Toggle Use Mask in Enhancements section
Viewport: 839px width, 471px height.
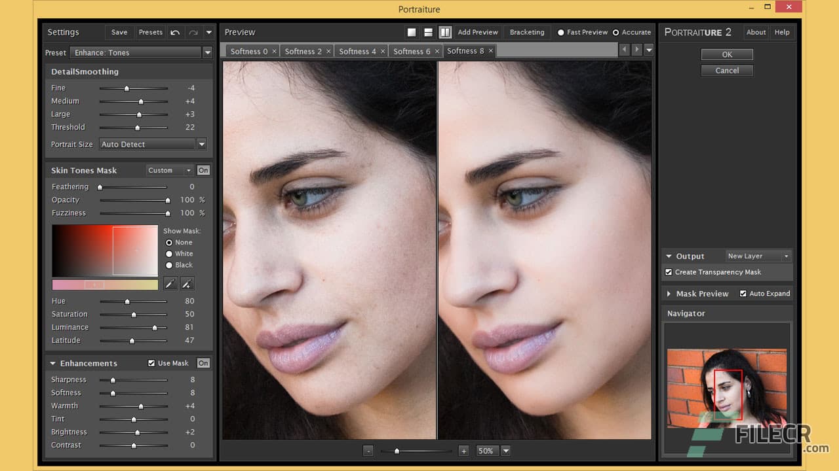click(151, 363)
